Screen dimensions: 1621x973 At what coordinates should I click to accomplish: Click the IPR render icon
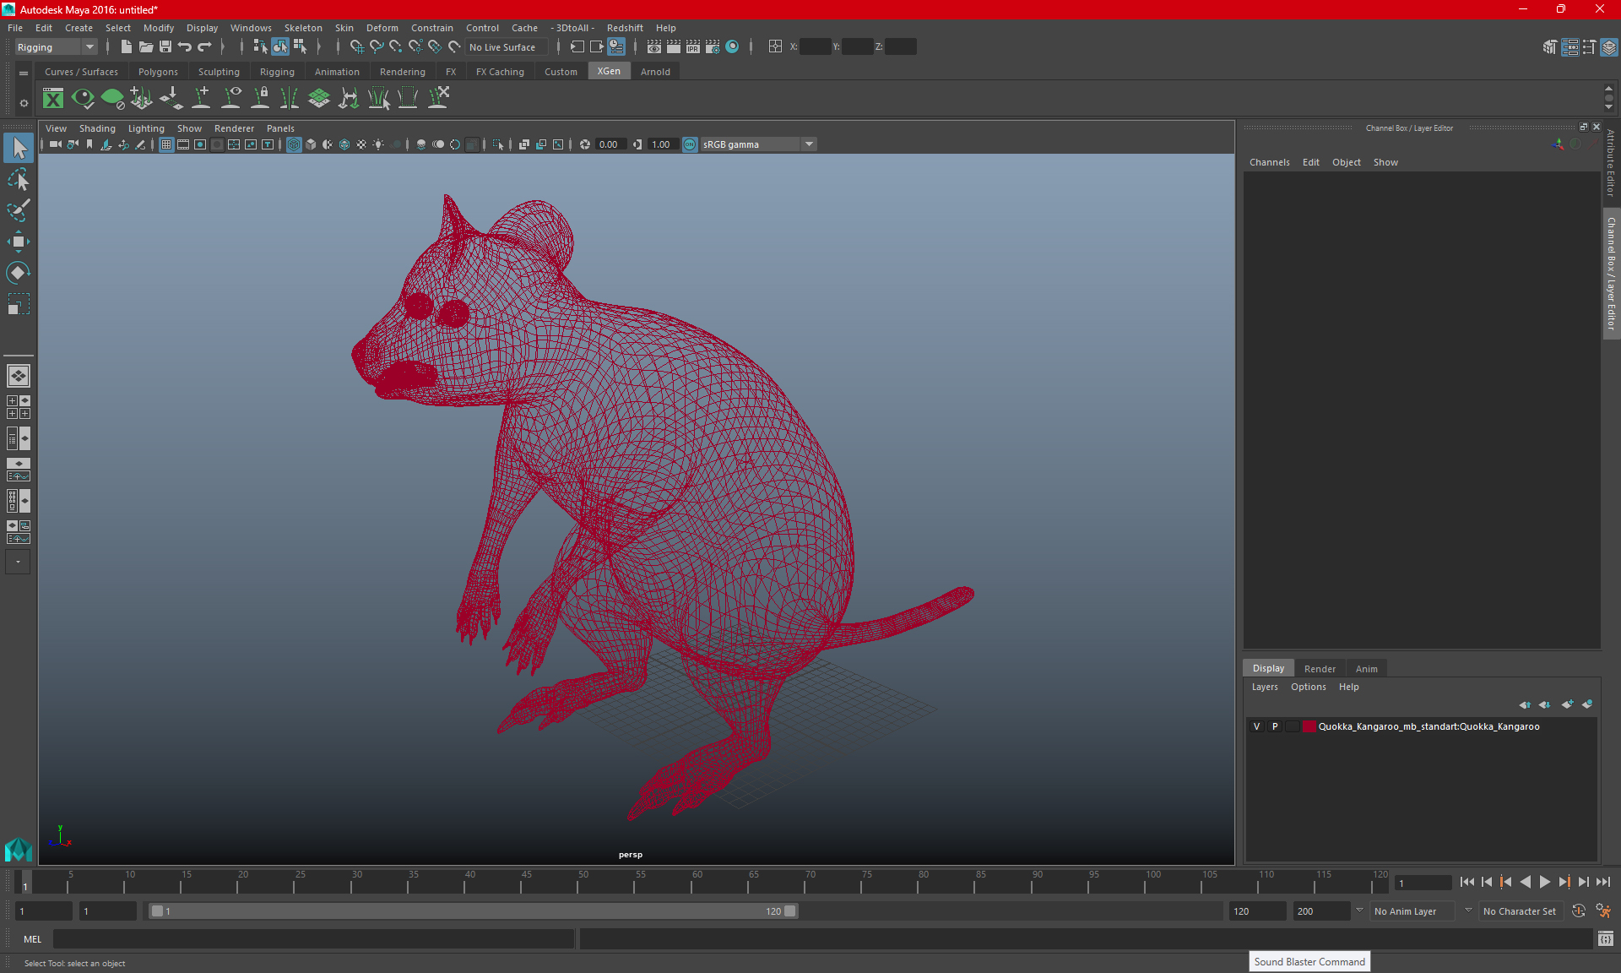coord(693,47)
